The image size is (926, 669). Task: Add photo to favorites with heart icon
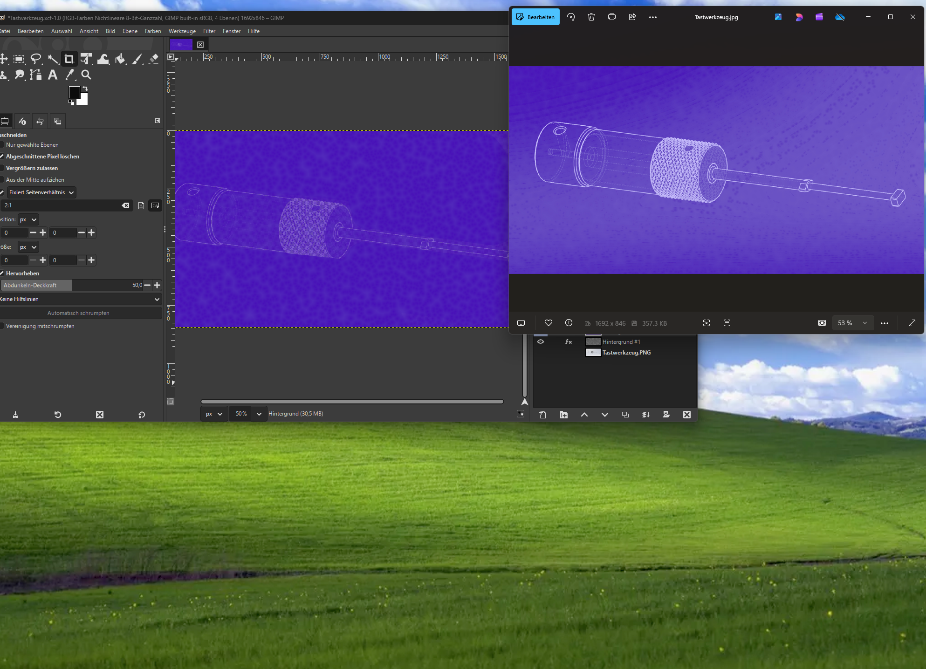point(548,323)
